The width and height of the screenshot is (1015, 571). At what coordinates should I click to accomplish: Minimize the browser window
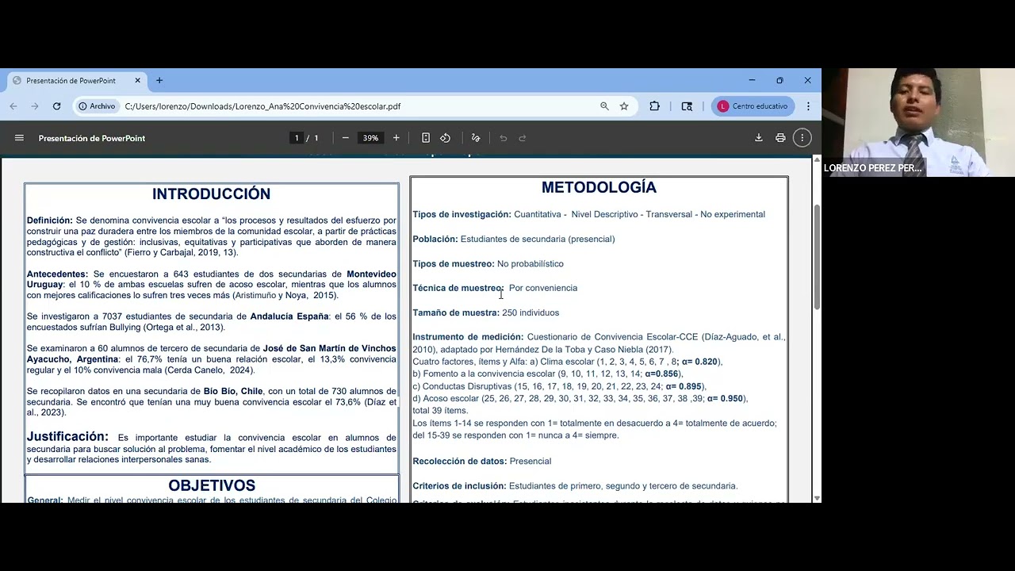[752, 80]
